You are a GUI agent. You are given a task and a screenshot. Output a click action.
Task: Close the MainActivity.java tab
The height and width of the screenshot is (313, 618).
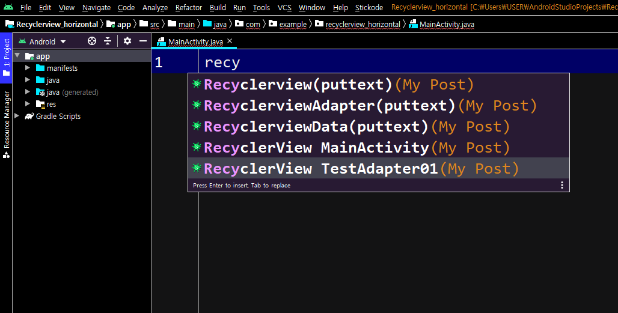pyautogui.click(x=230, y=41)
